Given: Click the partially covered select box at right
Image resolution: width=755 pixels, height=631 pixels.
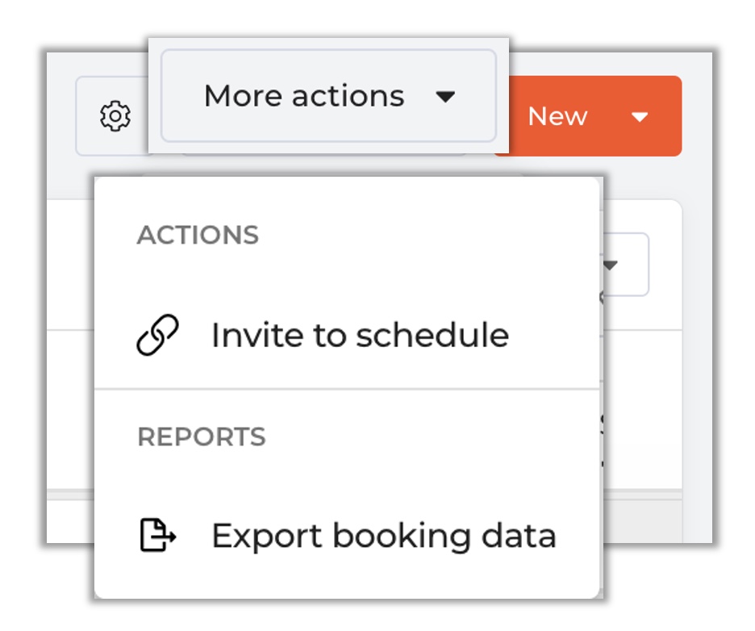Looking at the screenshot, I should 625,265.
